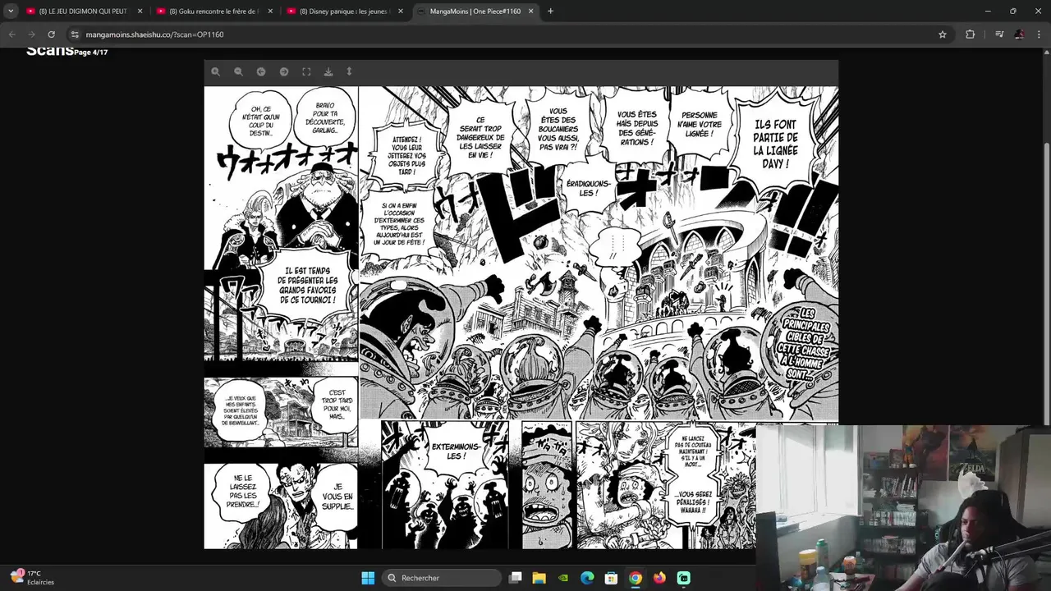
Task: Go back in browser history
Action: click(x=11, y=34)
